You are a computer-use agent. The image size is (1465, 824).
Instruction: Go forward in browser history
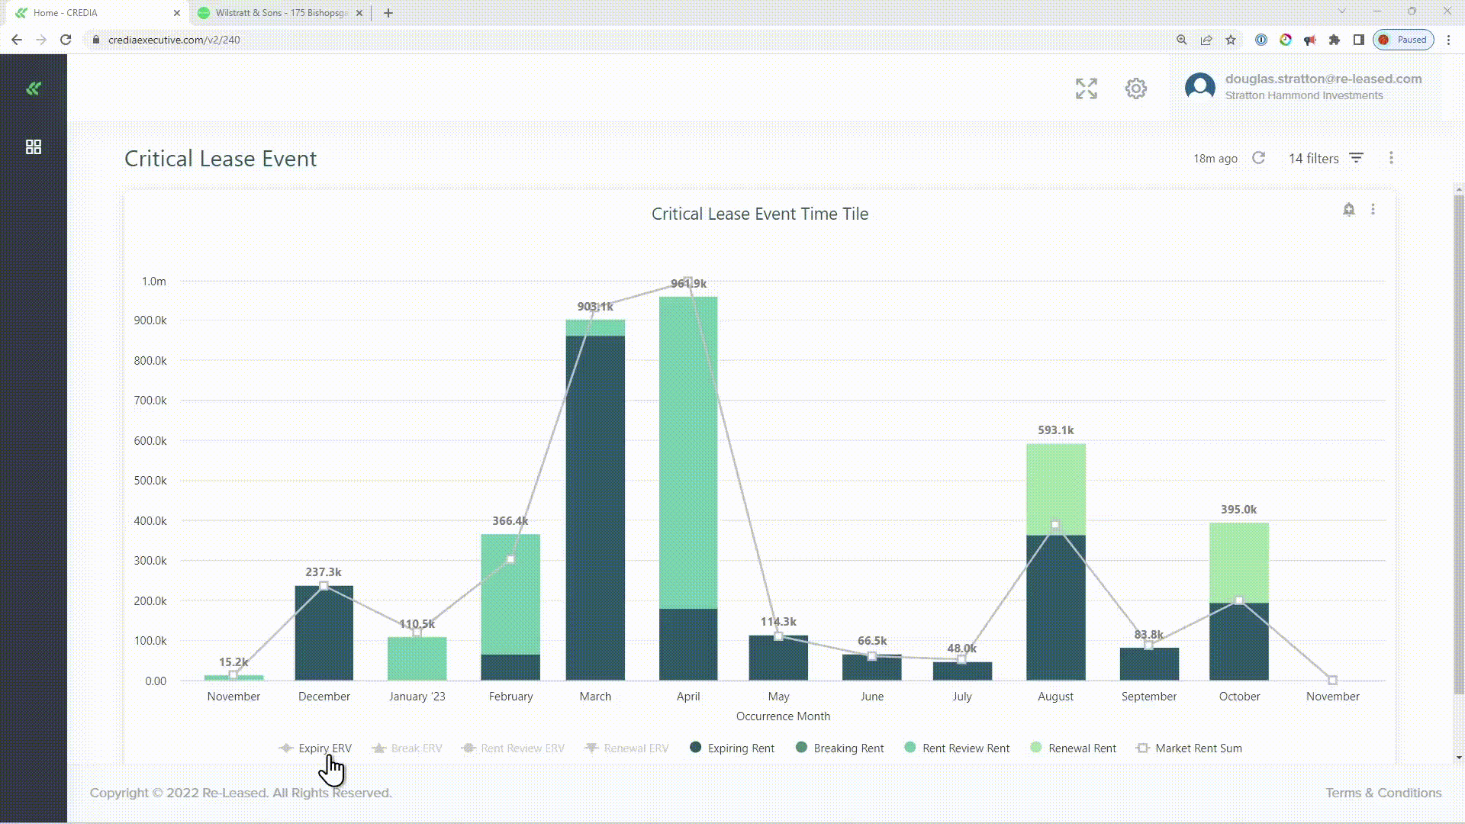click(41, 40)
